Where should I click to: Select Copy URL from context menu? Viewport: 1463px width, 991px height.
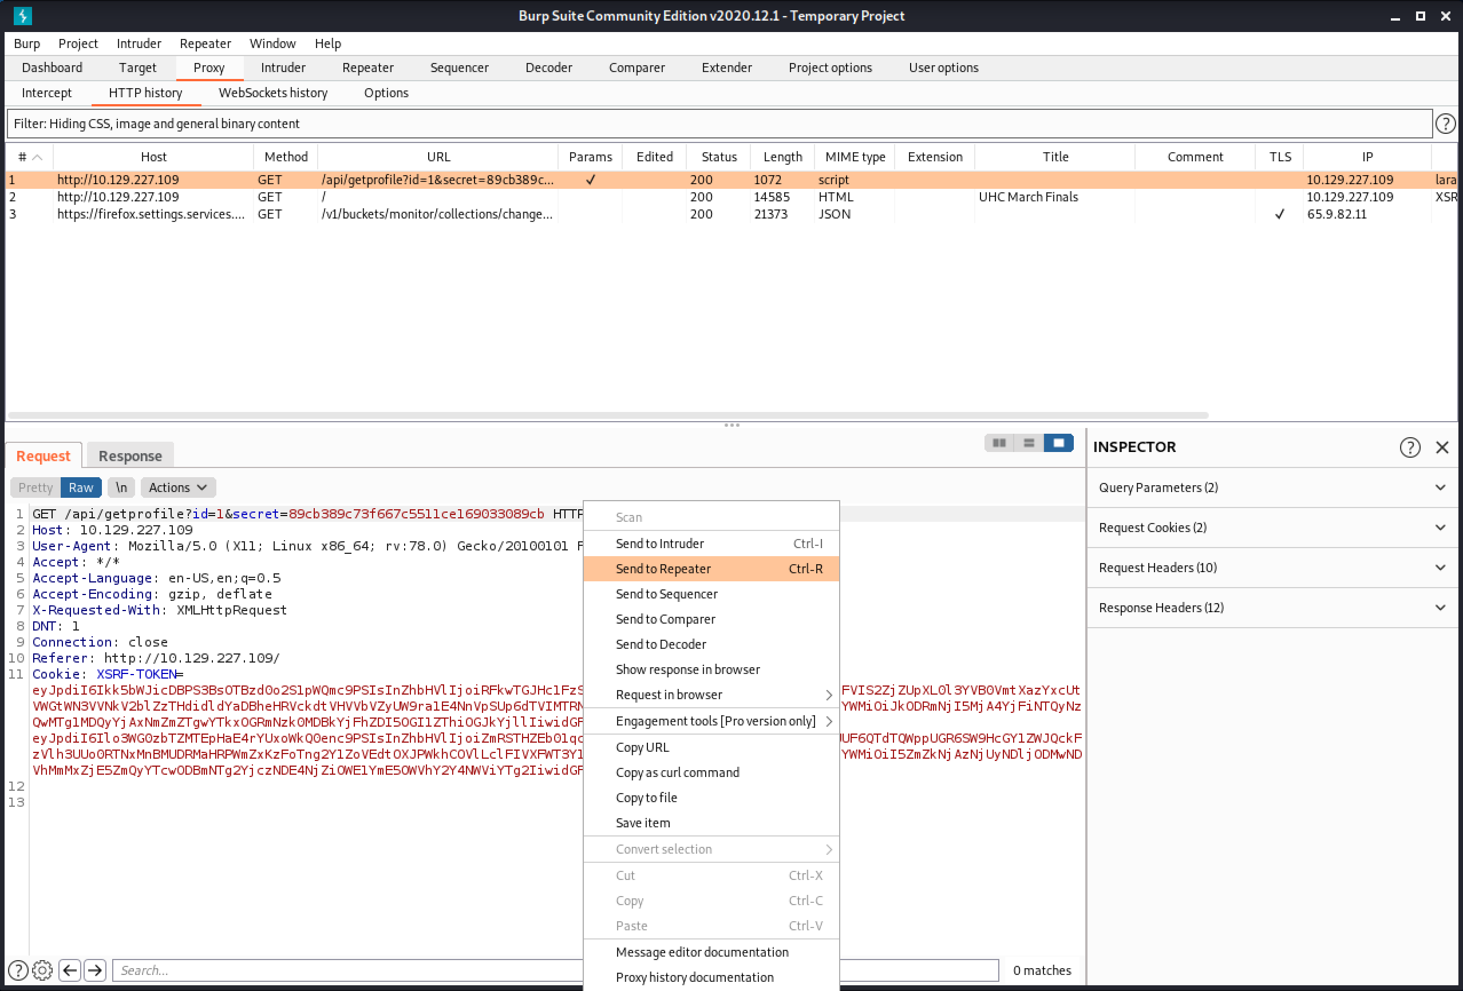711,747
